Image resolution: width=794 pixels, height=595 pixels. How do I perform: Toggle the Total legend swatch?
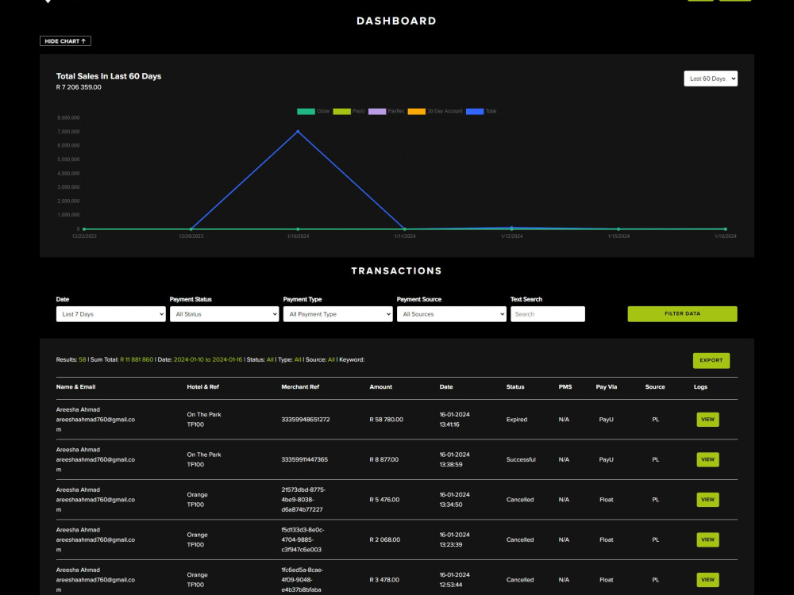pyautogui.click(x=475, y=111)
